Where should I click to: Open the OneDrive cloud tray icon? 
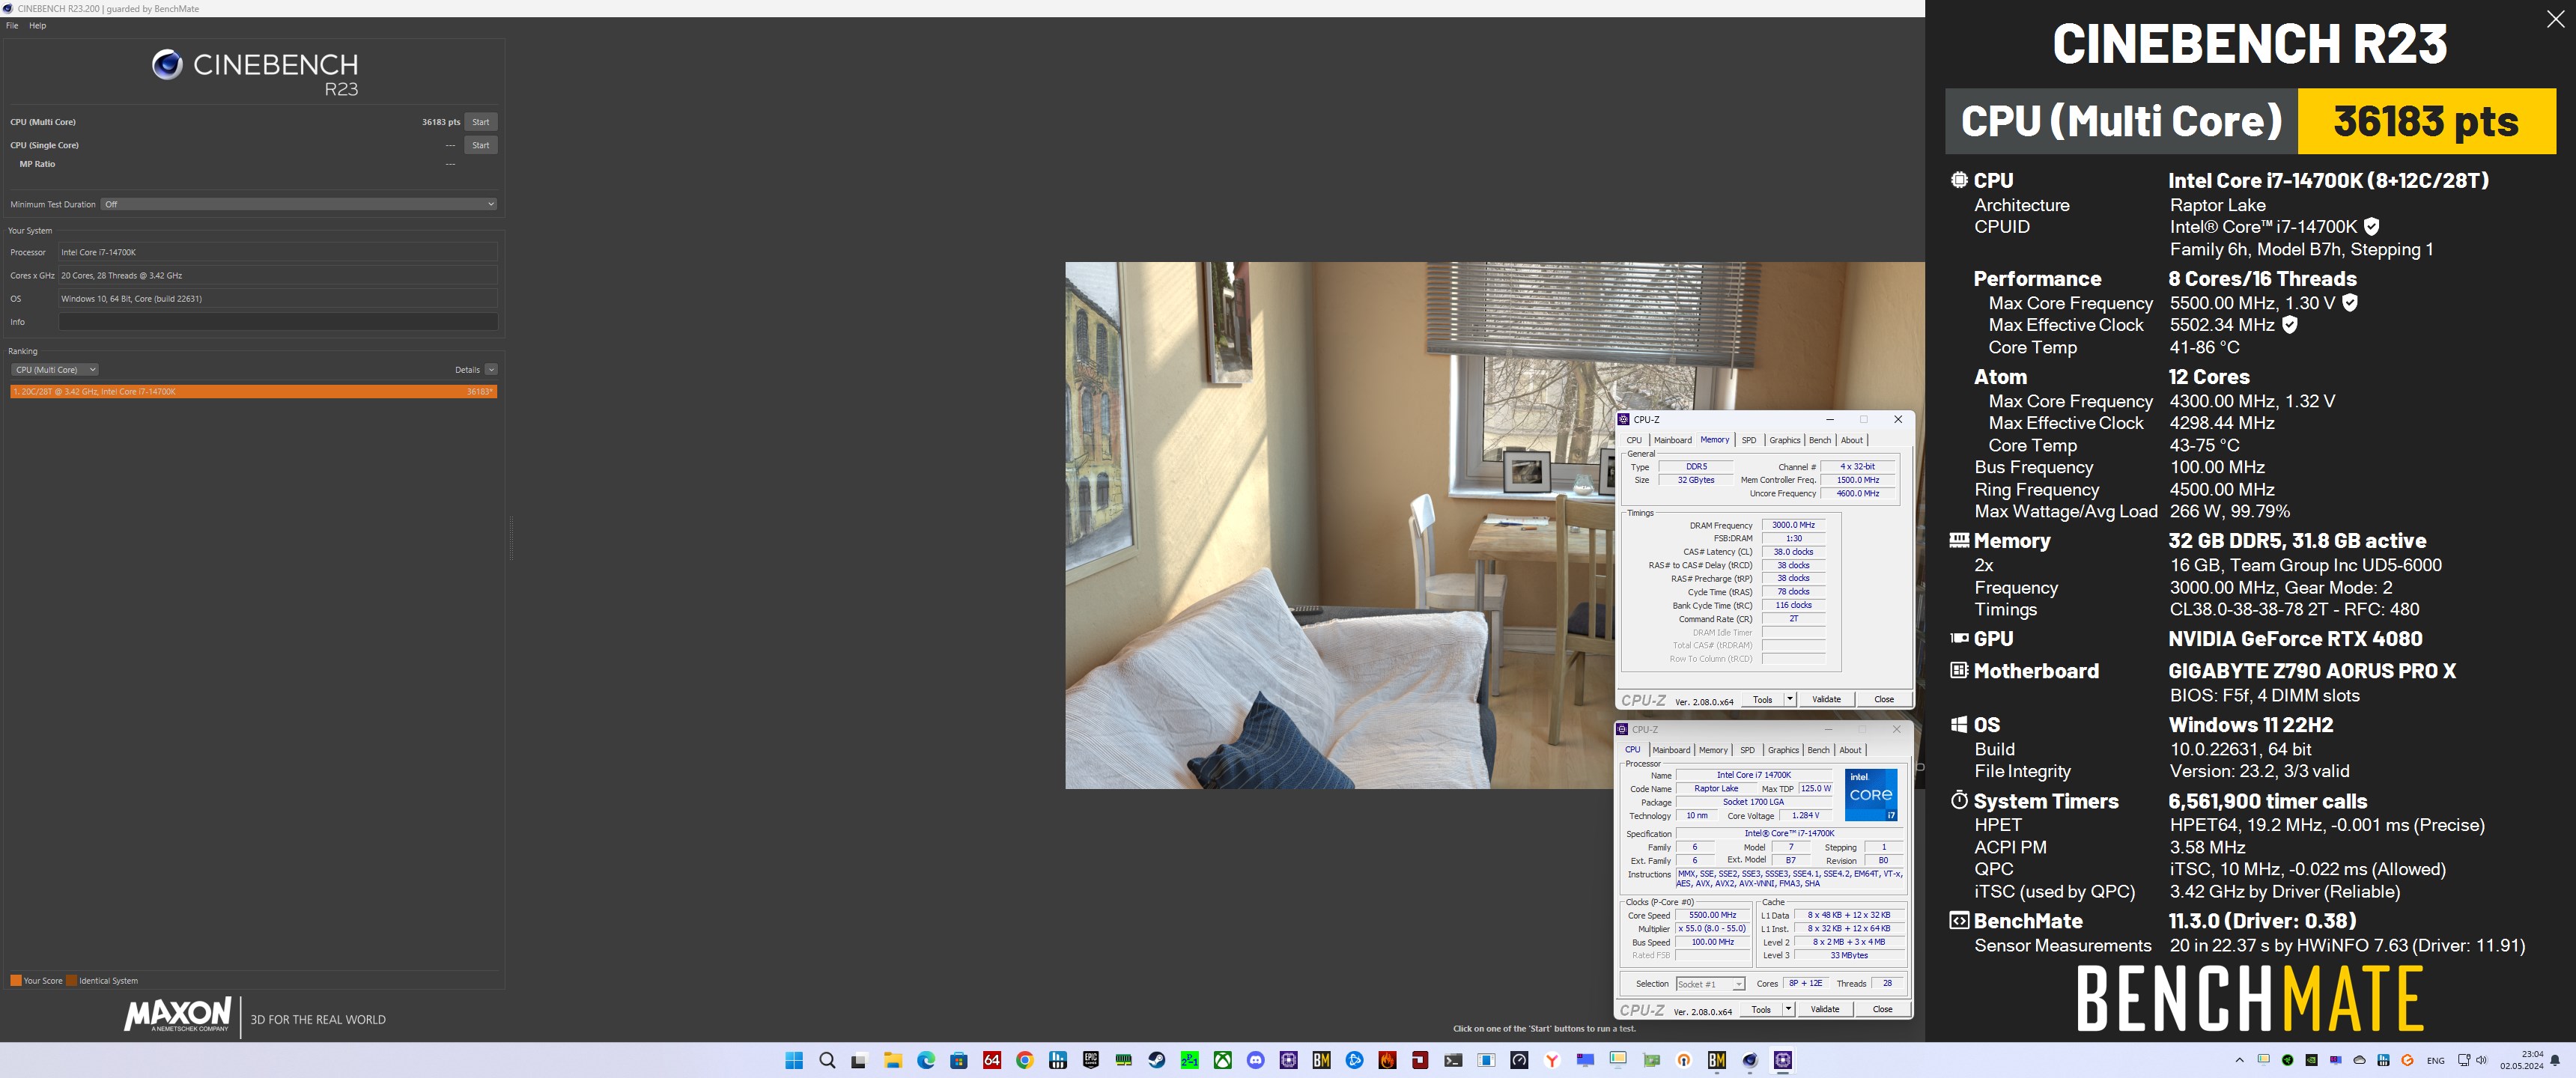[2360, 1060]
